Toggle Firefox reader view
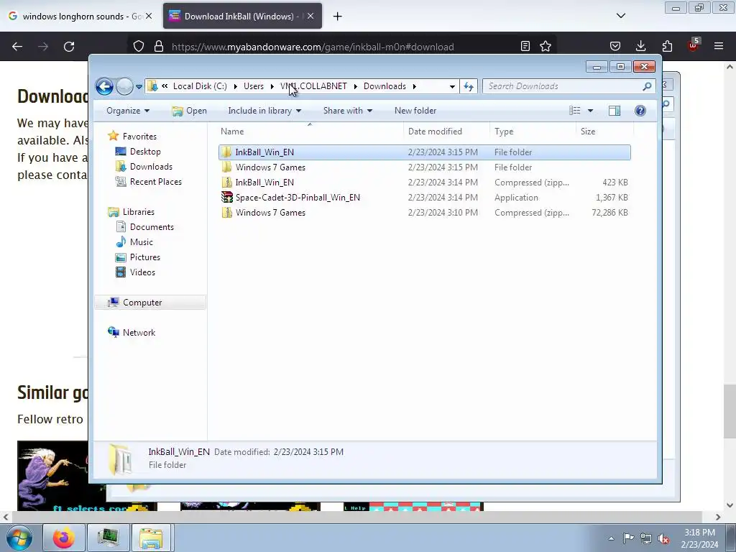The width and height of the screenshot is (736, 552). pos(525,46)
